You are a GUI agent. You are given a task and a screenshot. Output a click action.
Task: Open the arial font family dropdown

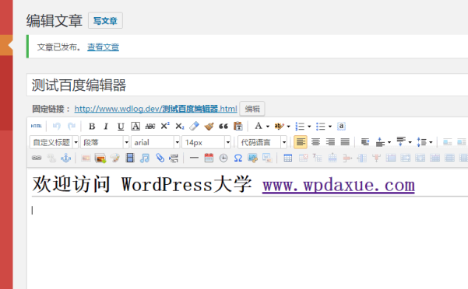[156, 142]
